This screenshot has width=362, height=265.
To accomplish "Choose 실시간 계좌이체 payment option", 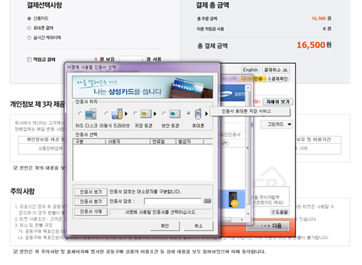I will click(x=29, y=38).
